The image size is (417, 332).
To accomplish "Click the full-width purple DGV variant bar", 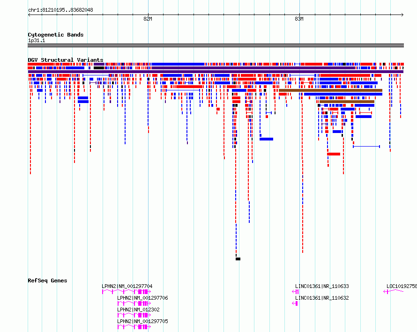I will point(216,72).
